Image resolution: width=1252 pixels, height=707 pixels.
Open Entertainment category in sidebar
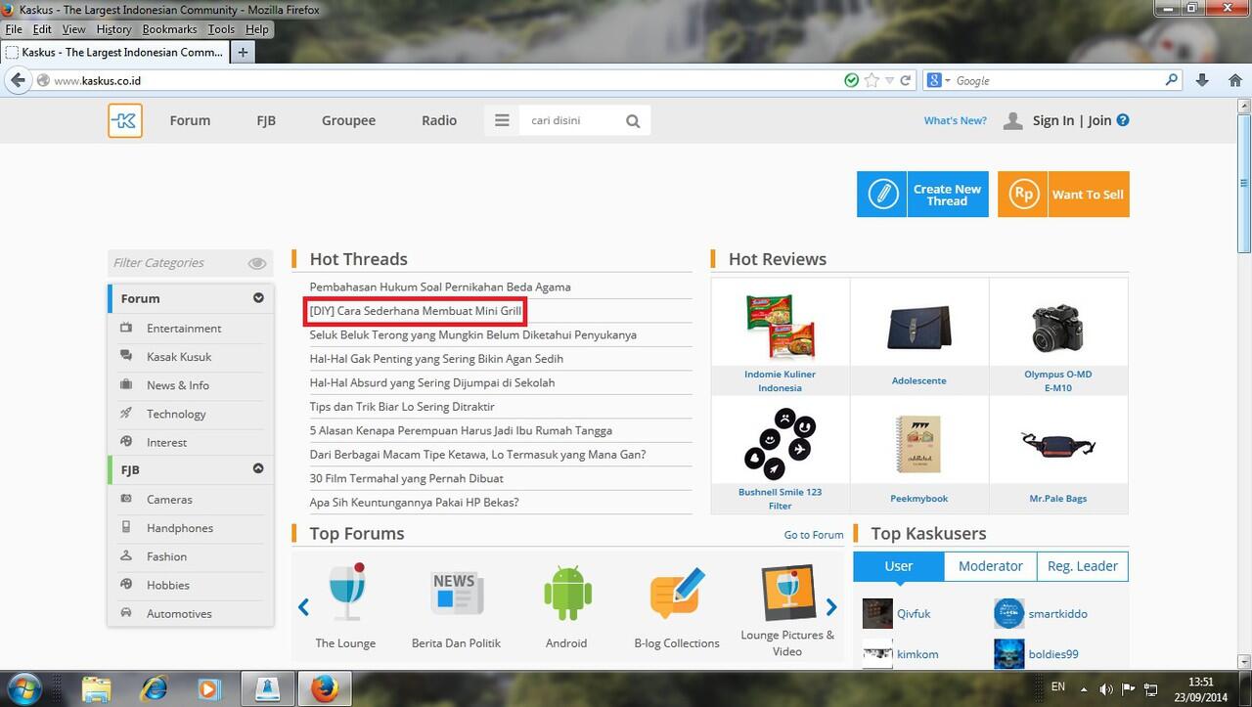click(x=184, y=328)
